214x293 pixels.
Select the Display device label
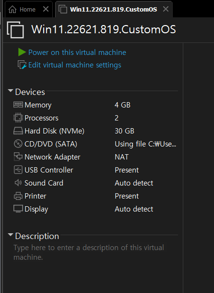point(36,209)
